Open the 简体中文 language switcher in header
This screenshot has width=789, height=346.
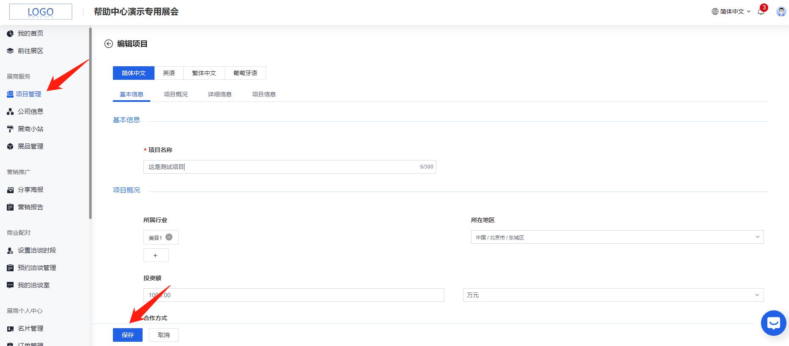[x=731, y=12]
